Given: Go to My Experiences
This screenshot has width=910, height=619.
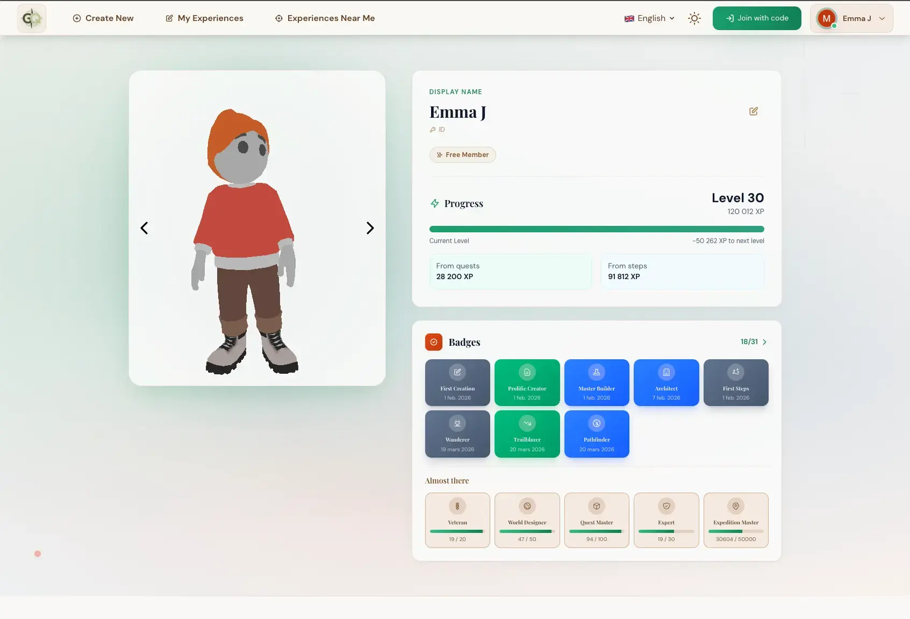Looking at the screenshot, I should point(204,18).
